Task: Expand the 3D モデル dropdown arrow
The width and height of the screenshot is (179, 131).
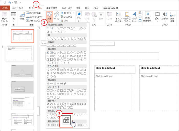Action: coord(74,13)
